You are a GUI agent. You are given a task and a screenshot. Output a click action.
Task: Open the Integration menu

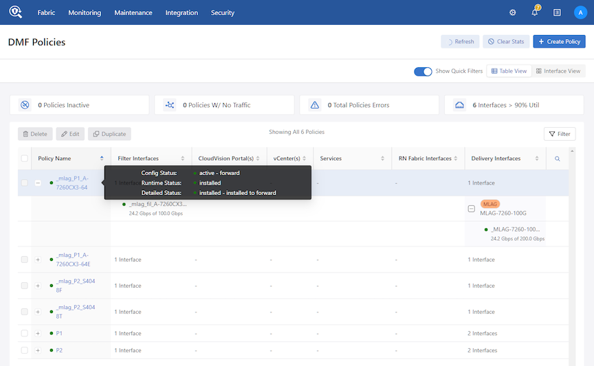point(181,12)
